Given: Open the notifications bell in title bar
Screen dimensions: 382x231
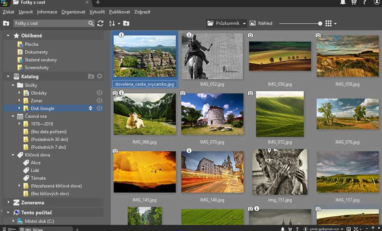Looking at the screenshot, I should [x=343, y=3].
